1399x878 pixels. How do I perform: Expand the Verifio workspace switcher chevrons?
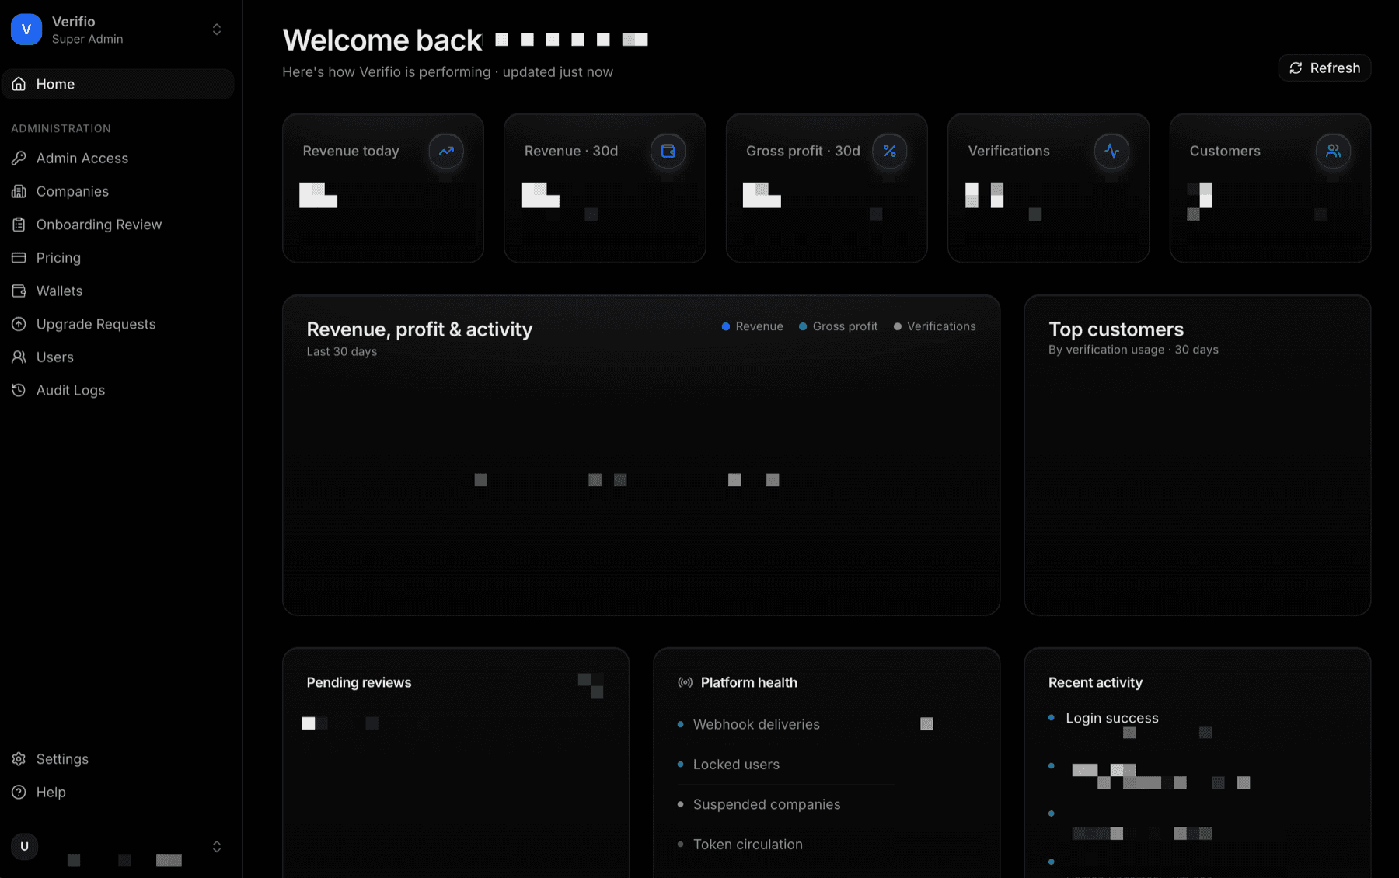click(x=217, y=30)
